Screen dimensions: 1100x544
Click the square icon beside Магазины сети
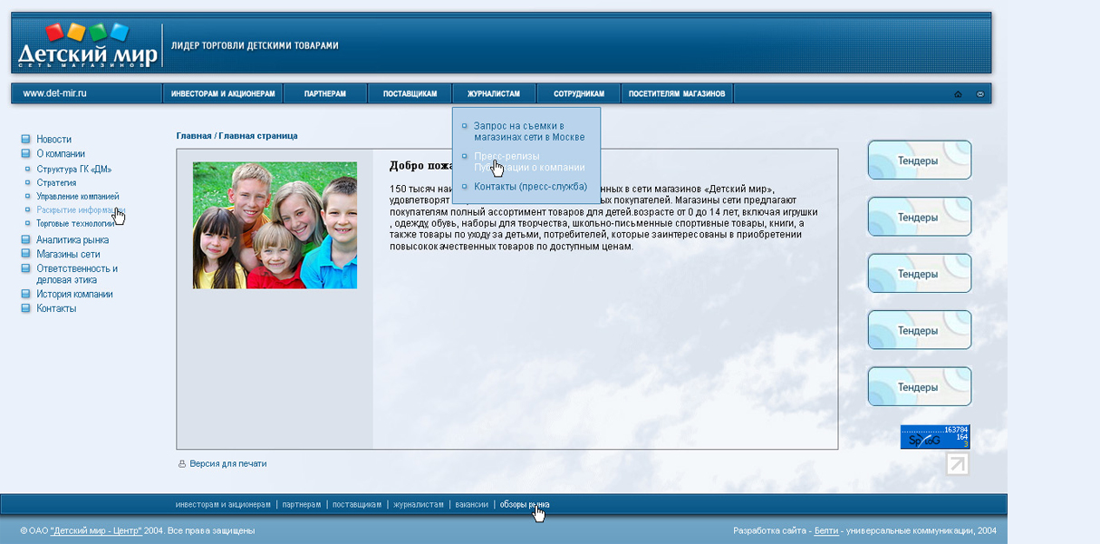click(x=26, y=255)
